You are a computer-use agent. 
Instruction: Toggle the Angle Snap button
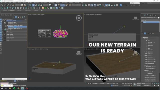61,5
